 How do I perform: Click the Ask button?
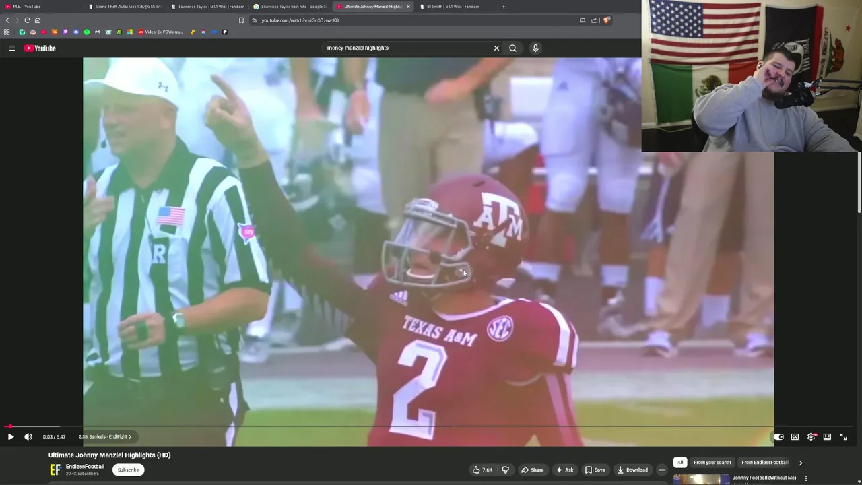(564, 470)
